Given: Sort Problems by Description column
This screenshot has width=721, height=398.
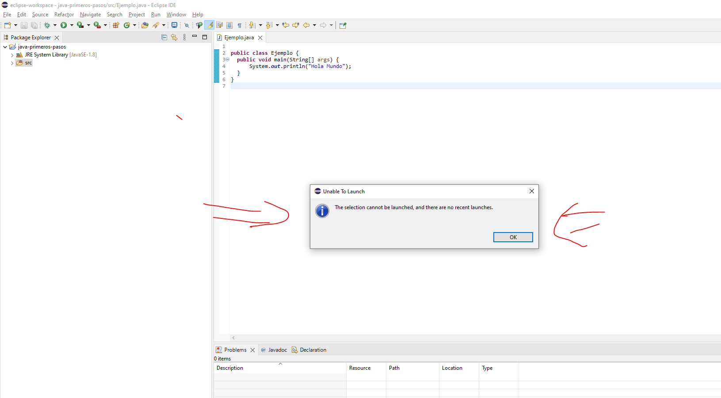Looking at the screenshot, I should (280, 368).
